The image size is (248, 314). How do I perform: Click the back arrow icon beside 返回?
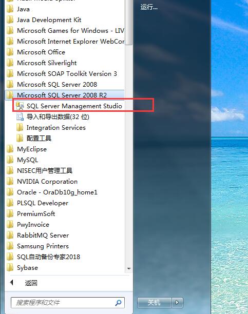(x=12, y=283)
